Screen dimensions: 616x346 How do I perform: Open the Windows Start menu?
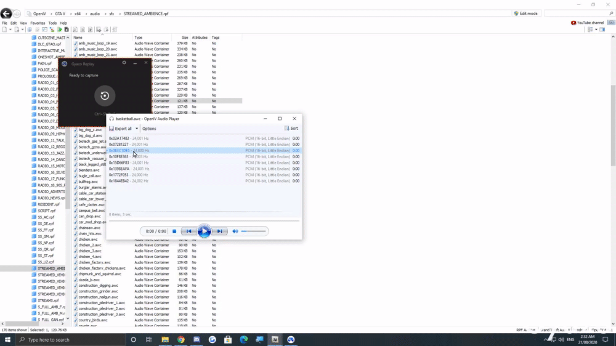click(7, 340)
